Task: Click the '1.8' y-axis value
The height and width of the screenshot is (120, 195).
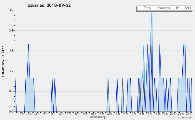Action: (11, 51)
